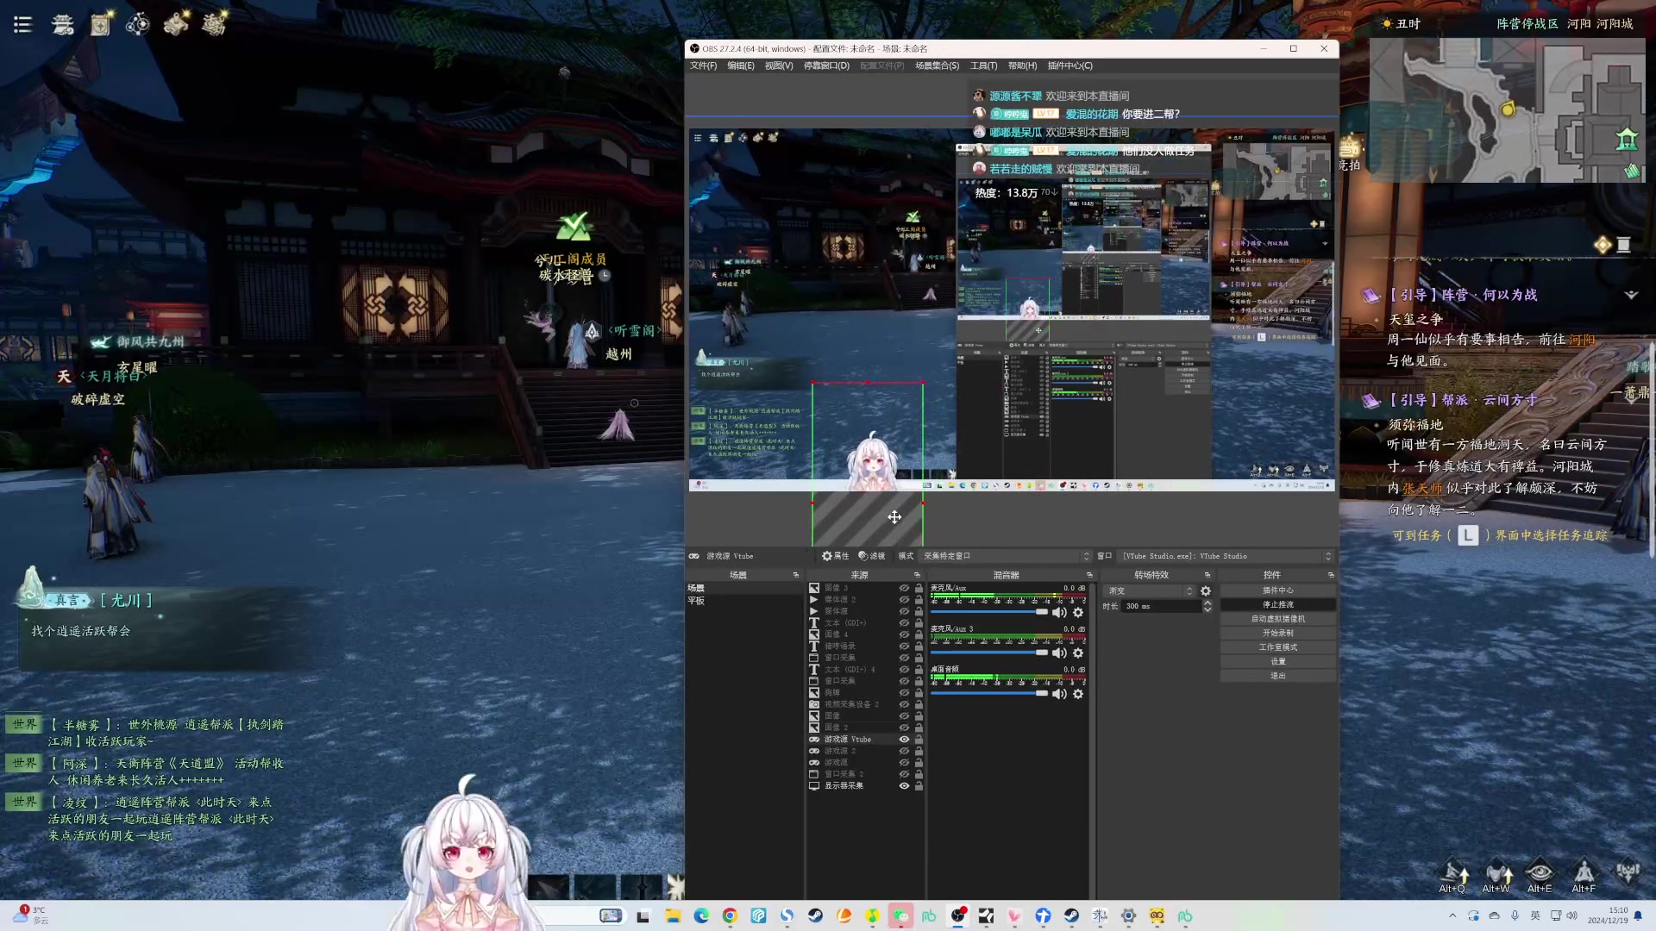
Task: Pop out the 场景 dock panel
Action: pyautogui.click(x=796, y=575)
